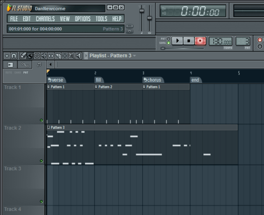The image size is (264, 215).
Task: Choose the Select marquee tool
Action: (x=64, y=56)
